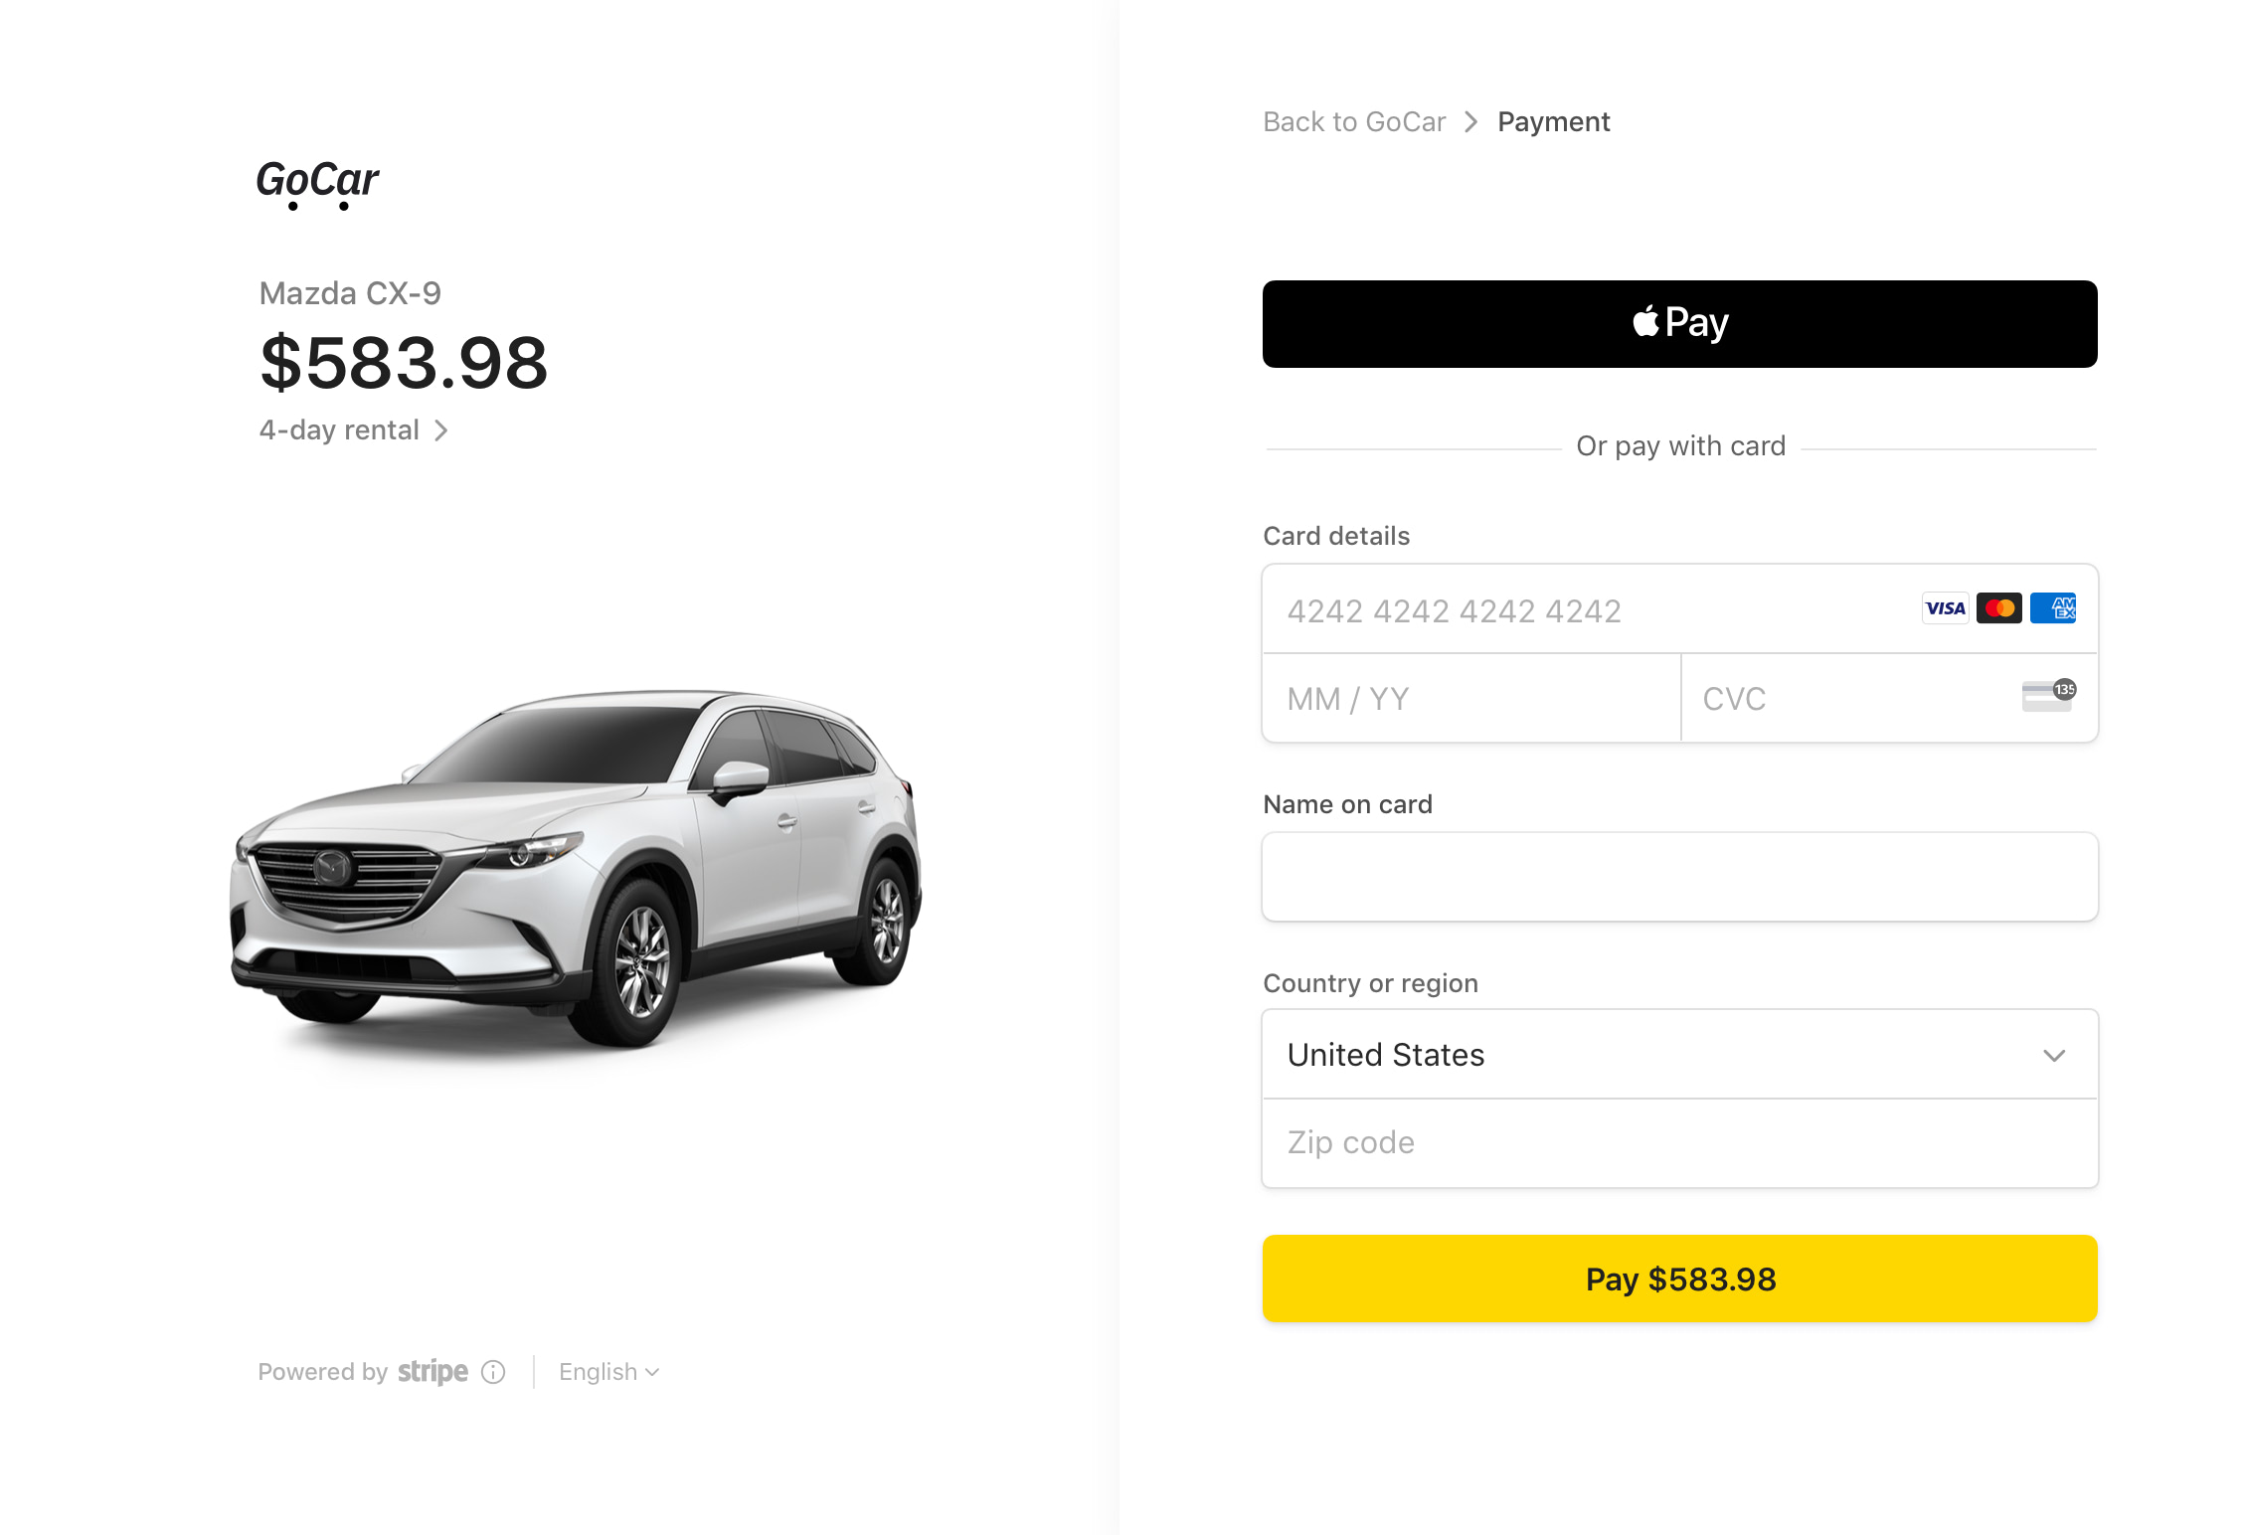The width and height of the screenshot is (2243, 1535).
Task: Focus the Name on card field
Action: click(1679, 877)
